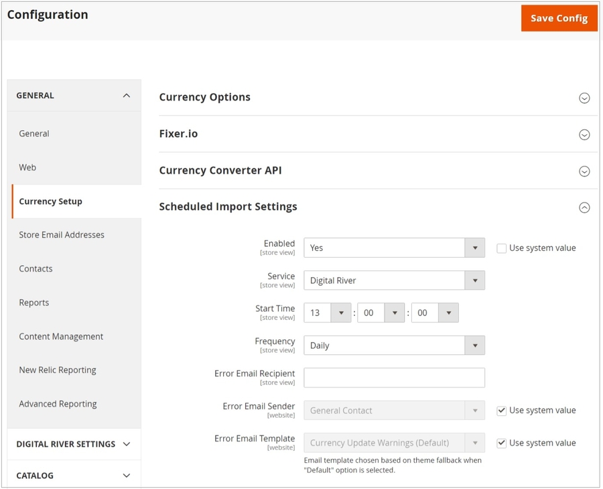
Task: Switch to the Web configuration tab
Action: pyautogui.click(x=27, y=167)
